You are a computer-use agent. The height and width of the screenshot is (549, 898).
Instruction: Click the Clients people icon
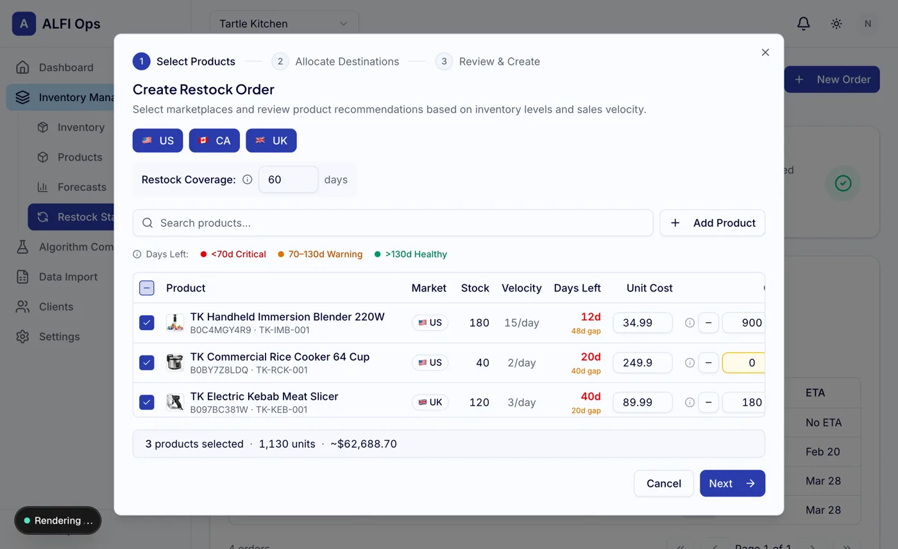coord(21,306)
